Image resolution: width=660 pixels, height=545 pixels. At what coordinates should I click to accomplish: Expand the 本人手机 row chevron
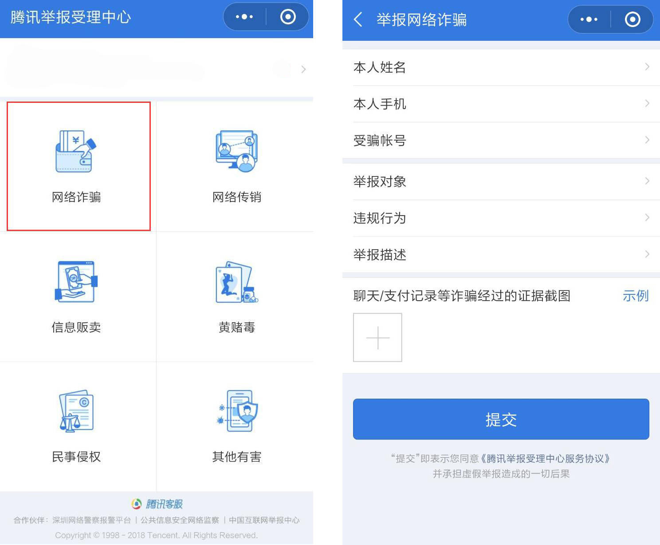coord(647,103)
